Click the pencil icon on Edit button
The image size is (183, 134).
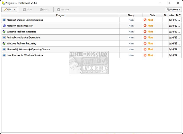[x=5, y=9]
